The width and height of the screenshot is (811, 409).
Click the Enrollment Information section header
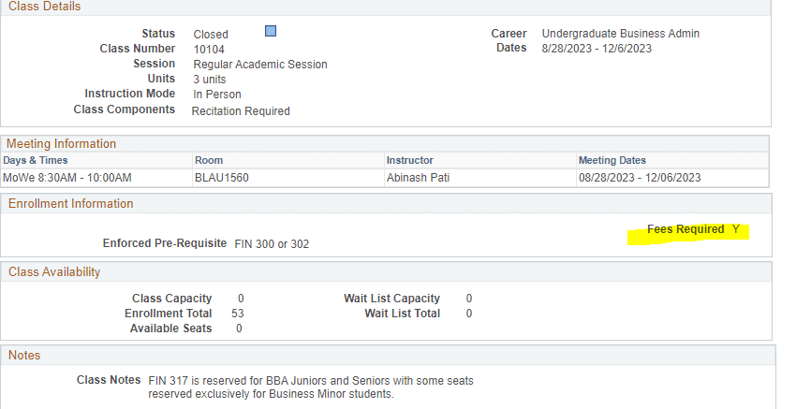70,203
